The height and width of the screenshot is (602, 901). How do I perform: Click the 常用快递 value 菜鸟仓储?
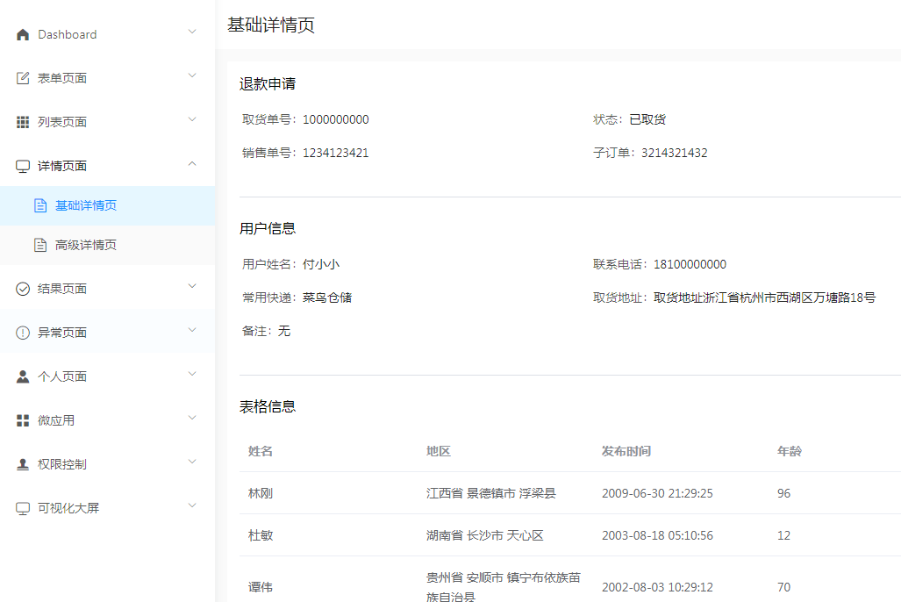tap(327, 297)
